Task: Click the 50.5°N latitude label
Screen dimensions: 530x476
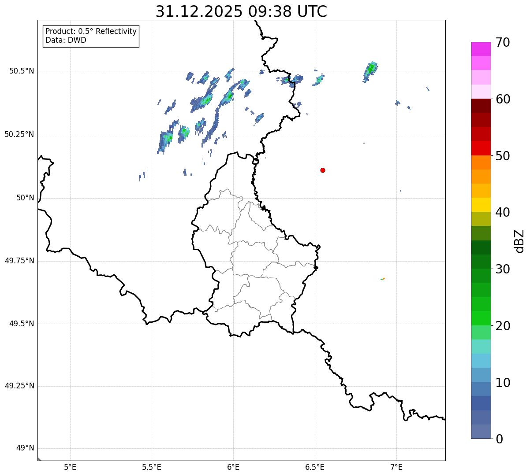Action: pos(22,71)
